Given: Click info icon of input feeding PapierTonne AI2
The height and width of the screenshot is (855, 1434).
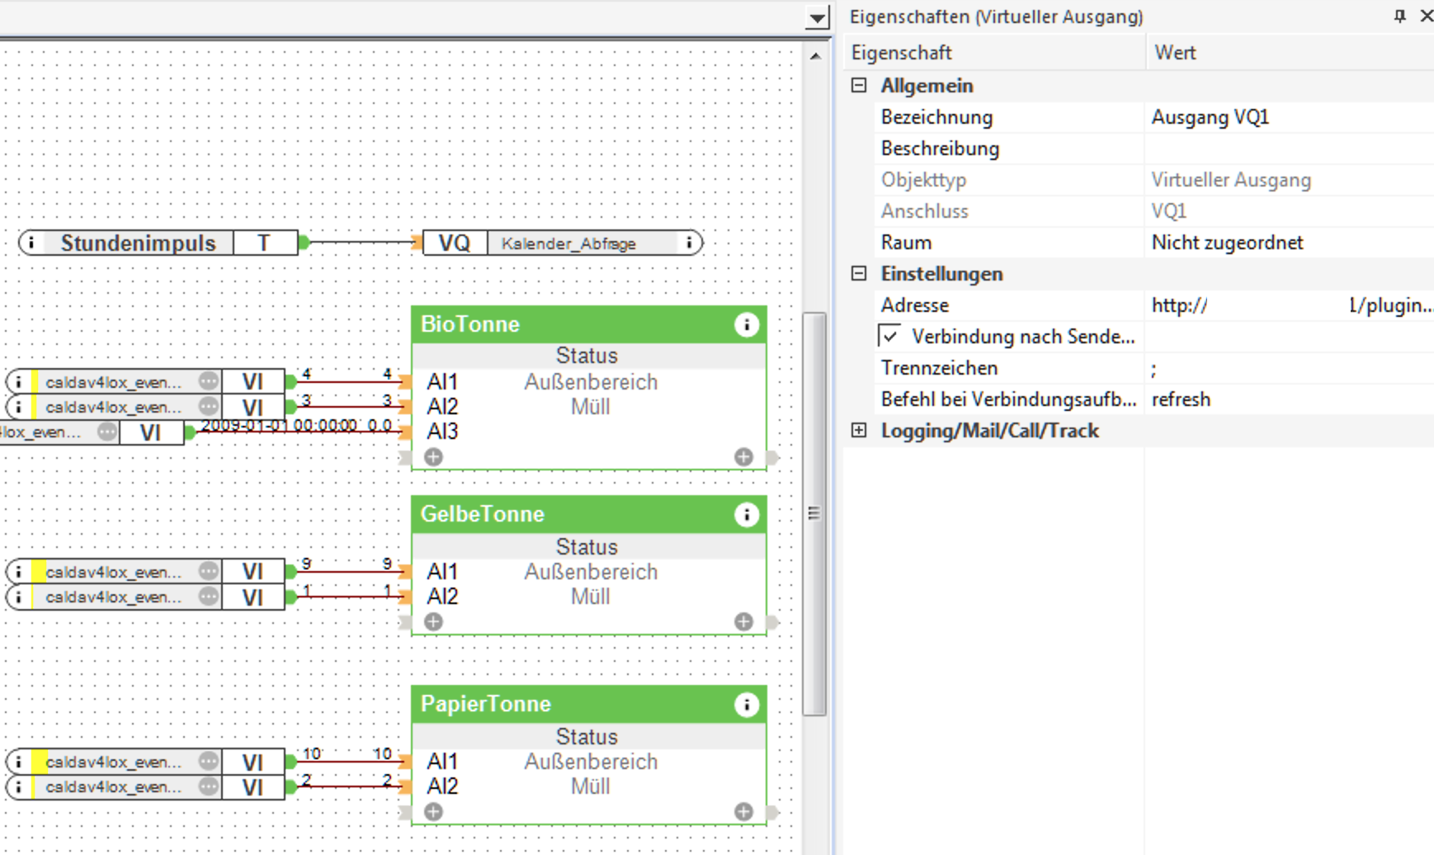Looking at the screenshot, I should coord(18,787).
